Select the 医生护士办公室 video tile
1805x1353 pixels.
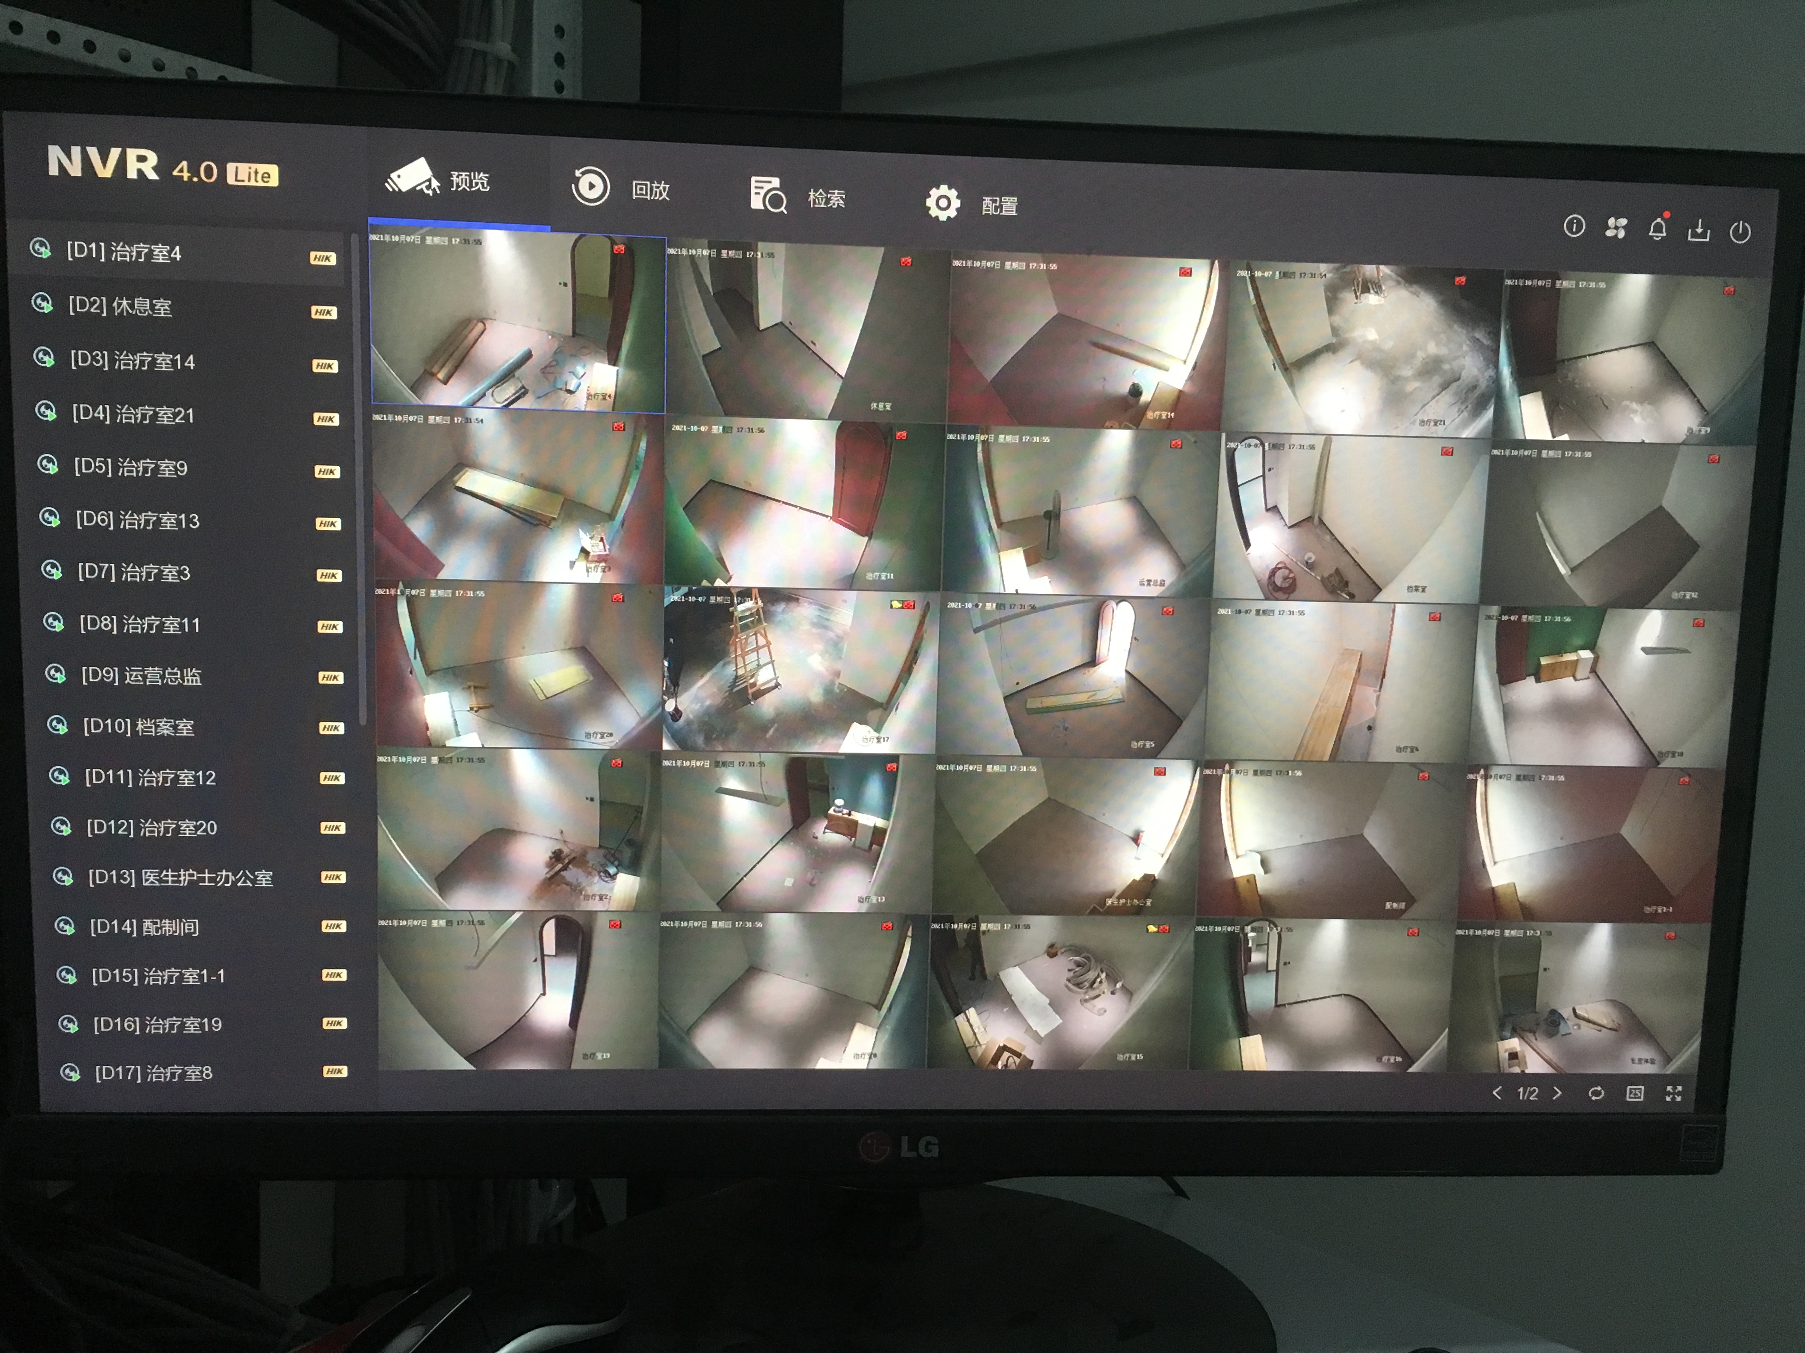[x=1066, y=836]
